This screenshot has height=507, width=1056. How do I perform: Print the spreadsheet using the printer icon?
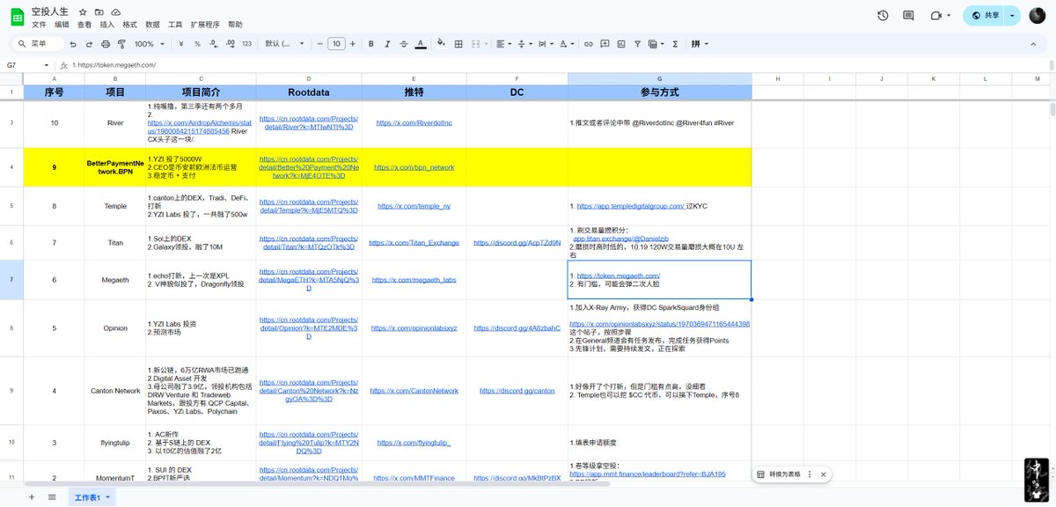coord(106,43)
